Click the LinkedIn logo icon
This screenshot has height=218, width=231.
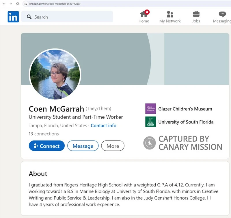13,17
